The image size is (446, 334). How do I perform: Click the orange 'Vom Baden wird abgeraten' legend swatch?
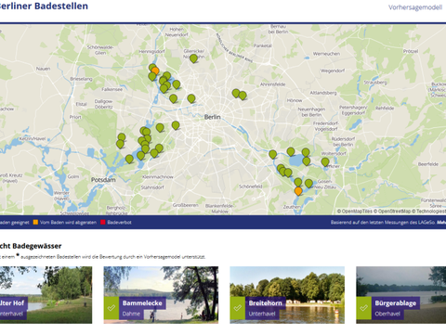pos(35,222)
